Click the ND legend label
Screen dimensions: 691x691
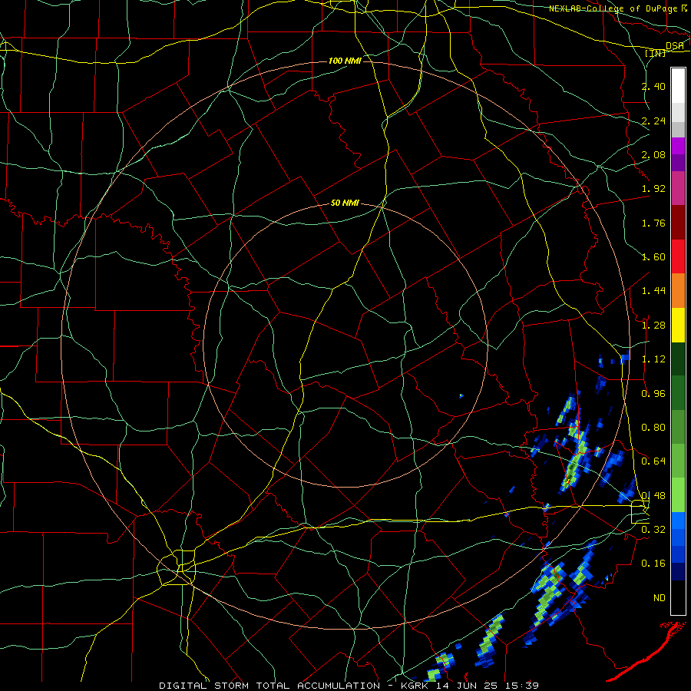(660, 598)
